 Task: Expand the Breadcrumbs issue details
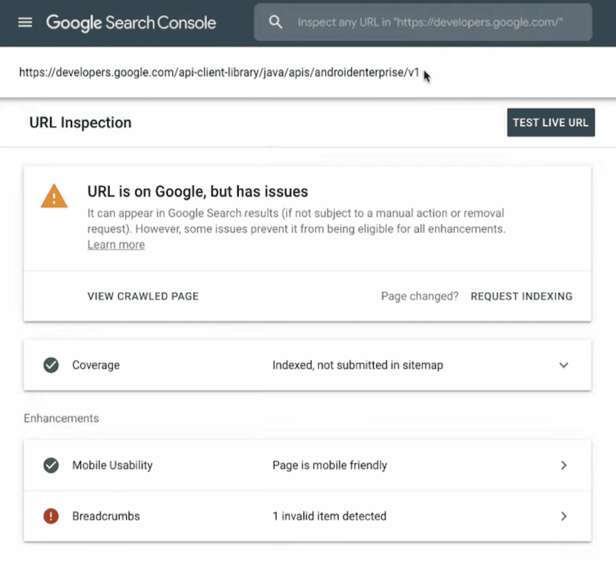click(564, 516)
